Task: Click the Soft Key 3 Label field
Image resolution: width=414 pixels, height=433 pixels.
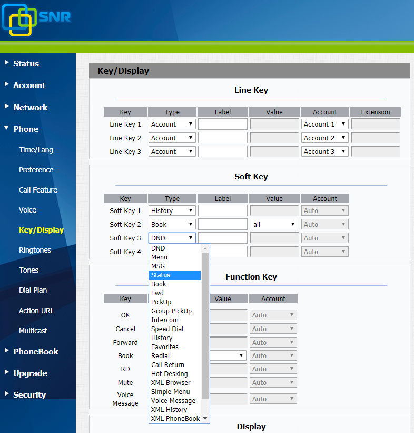Action: pyautogui.click(x=222, y=238)
